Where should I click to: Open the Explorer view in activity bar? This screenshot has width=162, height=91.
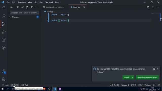tap(4, 8)
